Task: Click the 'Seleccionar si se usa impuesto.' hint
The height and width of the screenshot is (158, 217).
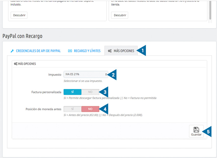Action: click(x=83, y=81)
